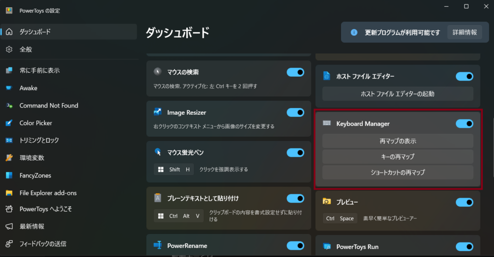This screenshot has height=257, width=494.
Task: Click the FancyZones sidebar icon
Action: pos(9,176)
